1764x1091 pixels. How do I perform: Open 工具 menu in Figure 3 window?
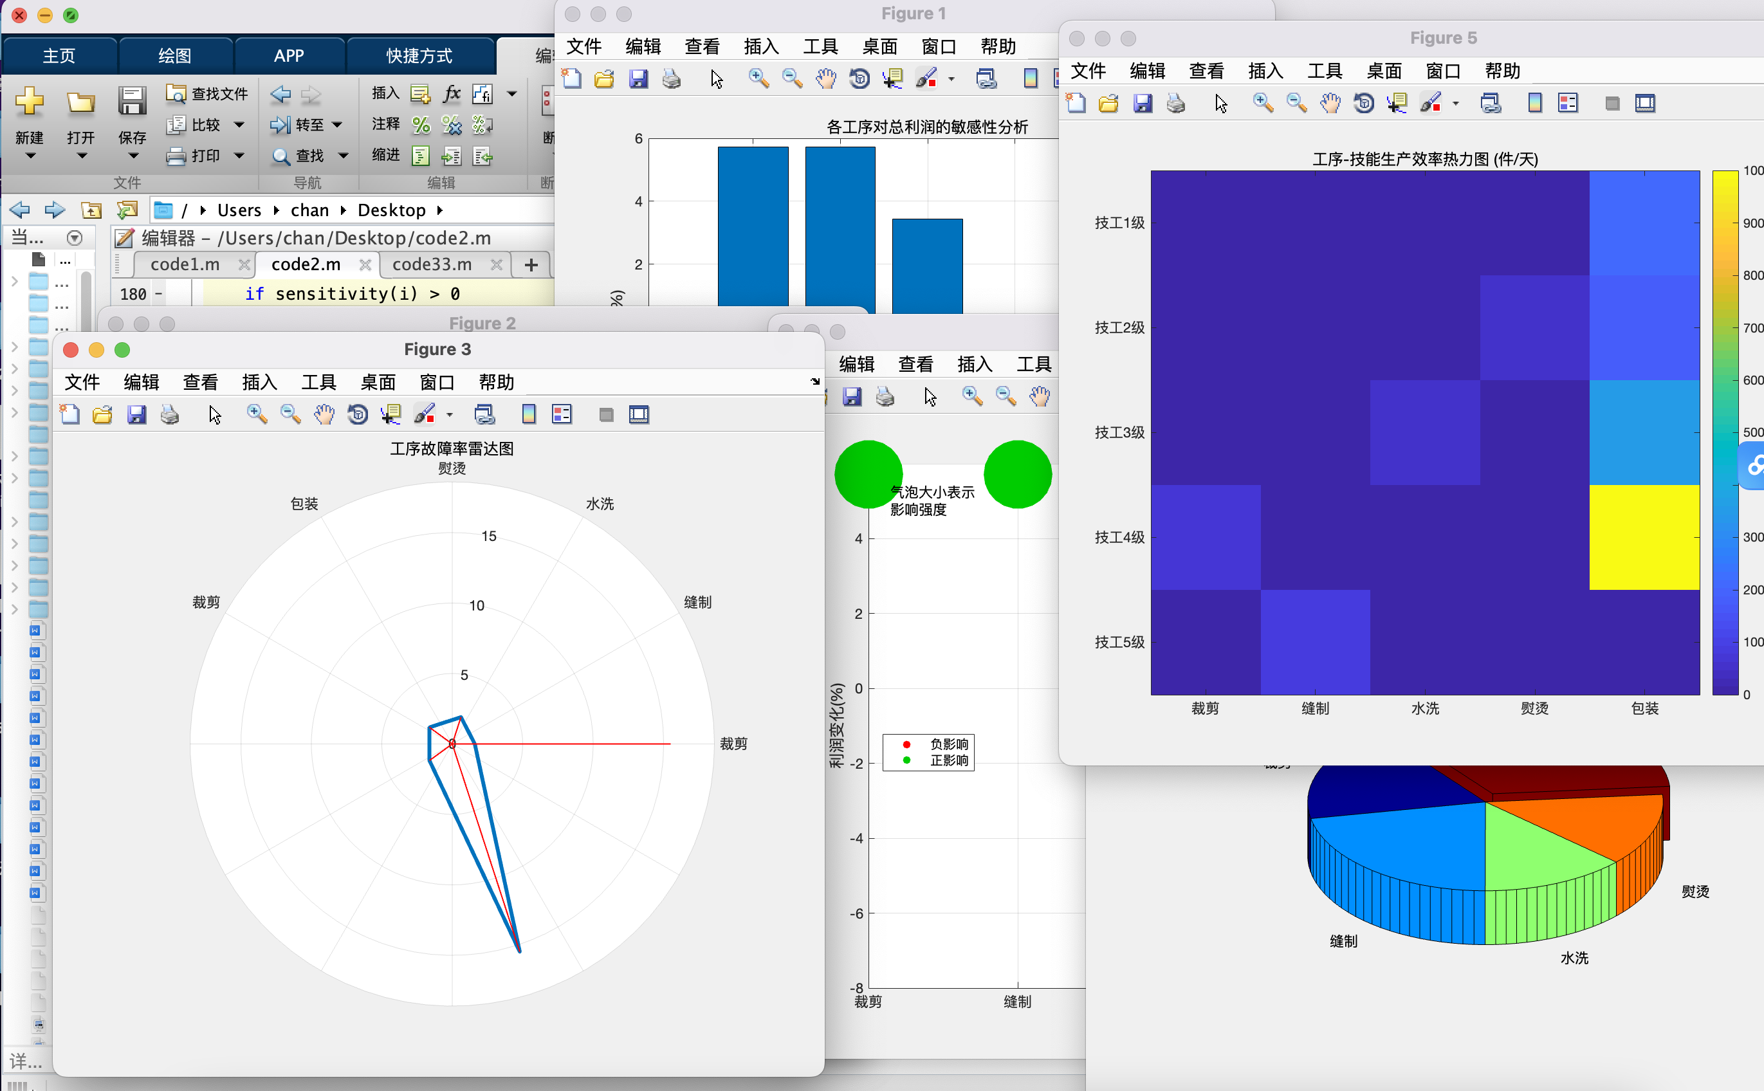point(318,381)
